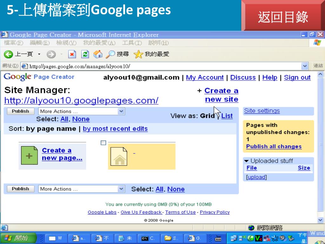The width and height of the screenshot is (325, 244).
Task: Click the scrollbar down arrow of the page
Action: click(x=321, y=220)
